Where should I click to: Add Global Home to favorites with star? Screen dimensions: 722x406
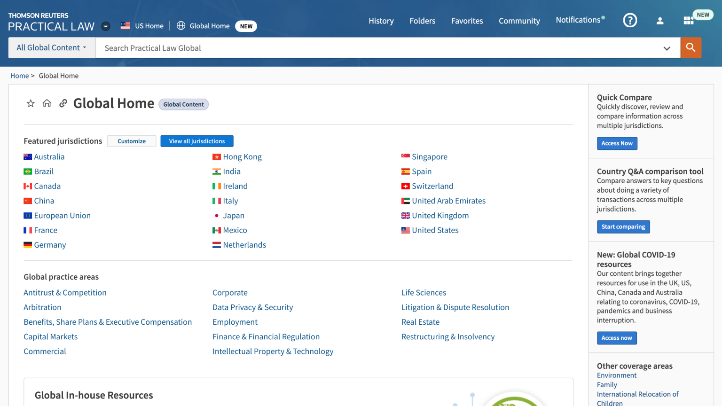pos(31,103)
